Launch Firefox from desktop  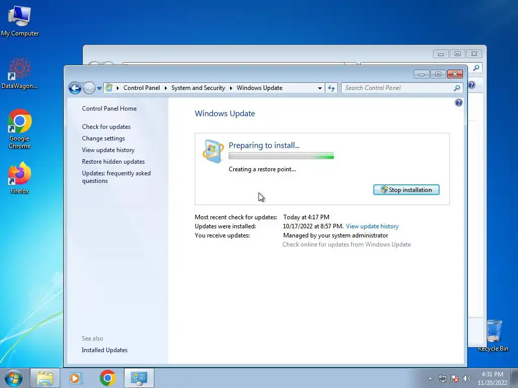pos(20,177)
